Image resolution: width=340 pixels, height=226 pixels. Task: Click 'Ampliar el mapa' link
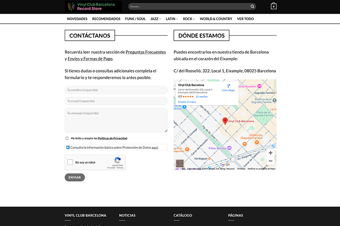(187, 102)
